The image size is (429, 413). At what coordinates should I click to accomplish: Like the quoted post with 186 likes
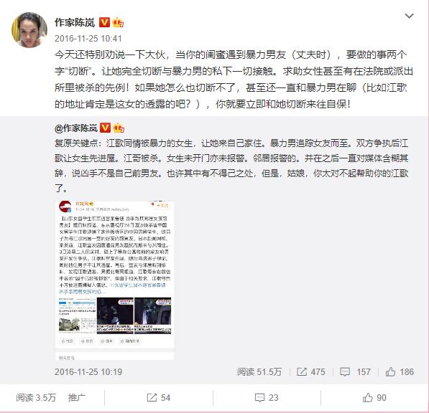(400, 372)
